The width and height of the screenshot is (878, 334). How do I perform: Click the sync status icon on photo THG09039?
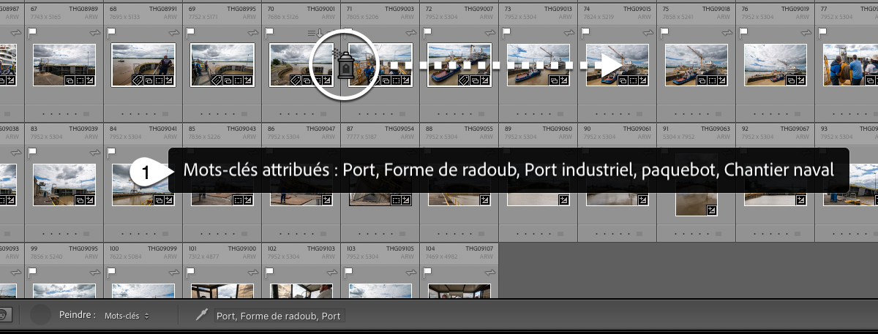click(95, 153)
